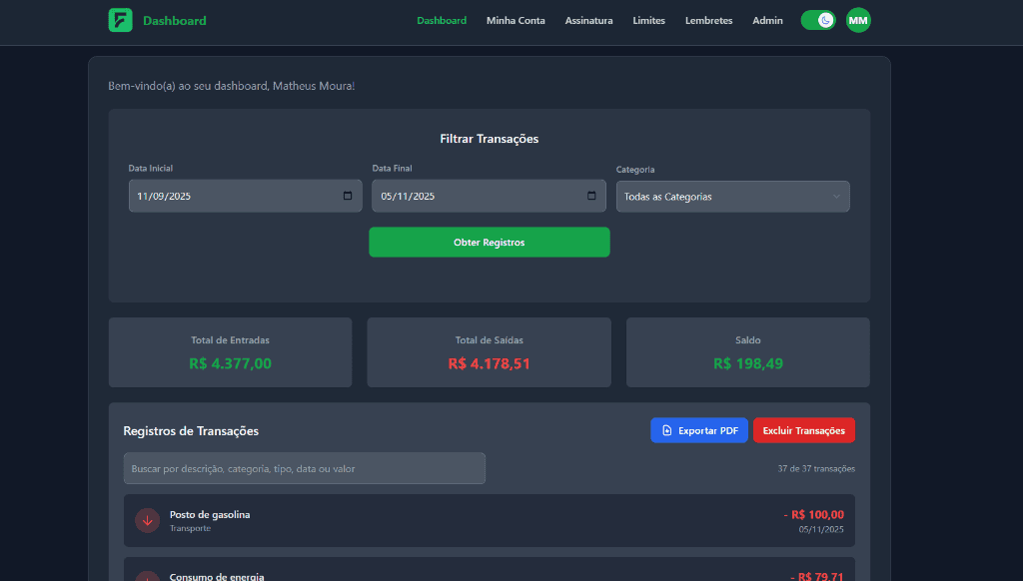
Task: Click the arrow icon beside Consumo de energia
Action: click(147, 577)
